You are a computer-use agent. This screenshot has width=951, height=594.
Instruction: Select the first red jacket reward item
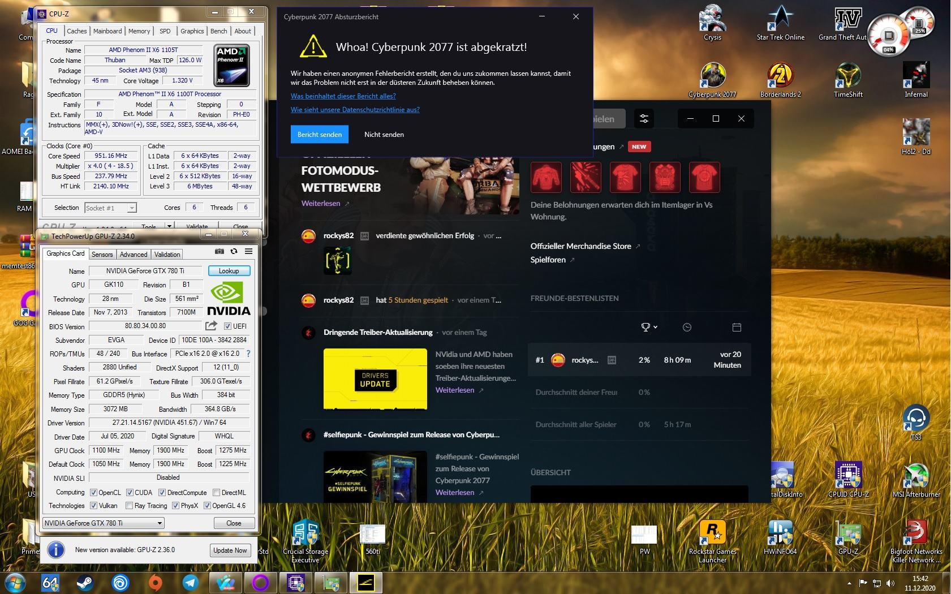(546, 177)
